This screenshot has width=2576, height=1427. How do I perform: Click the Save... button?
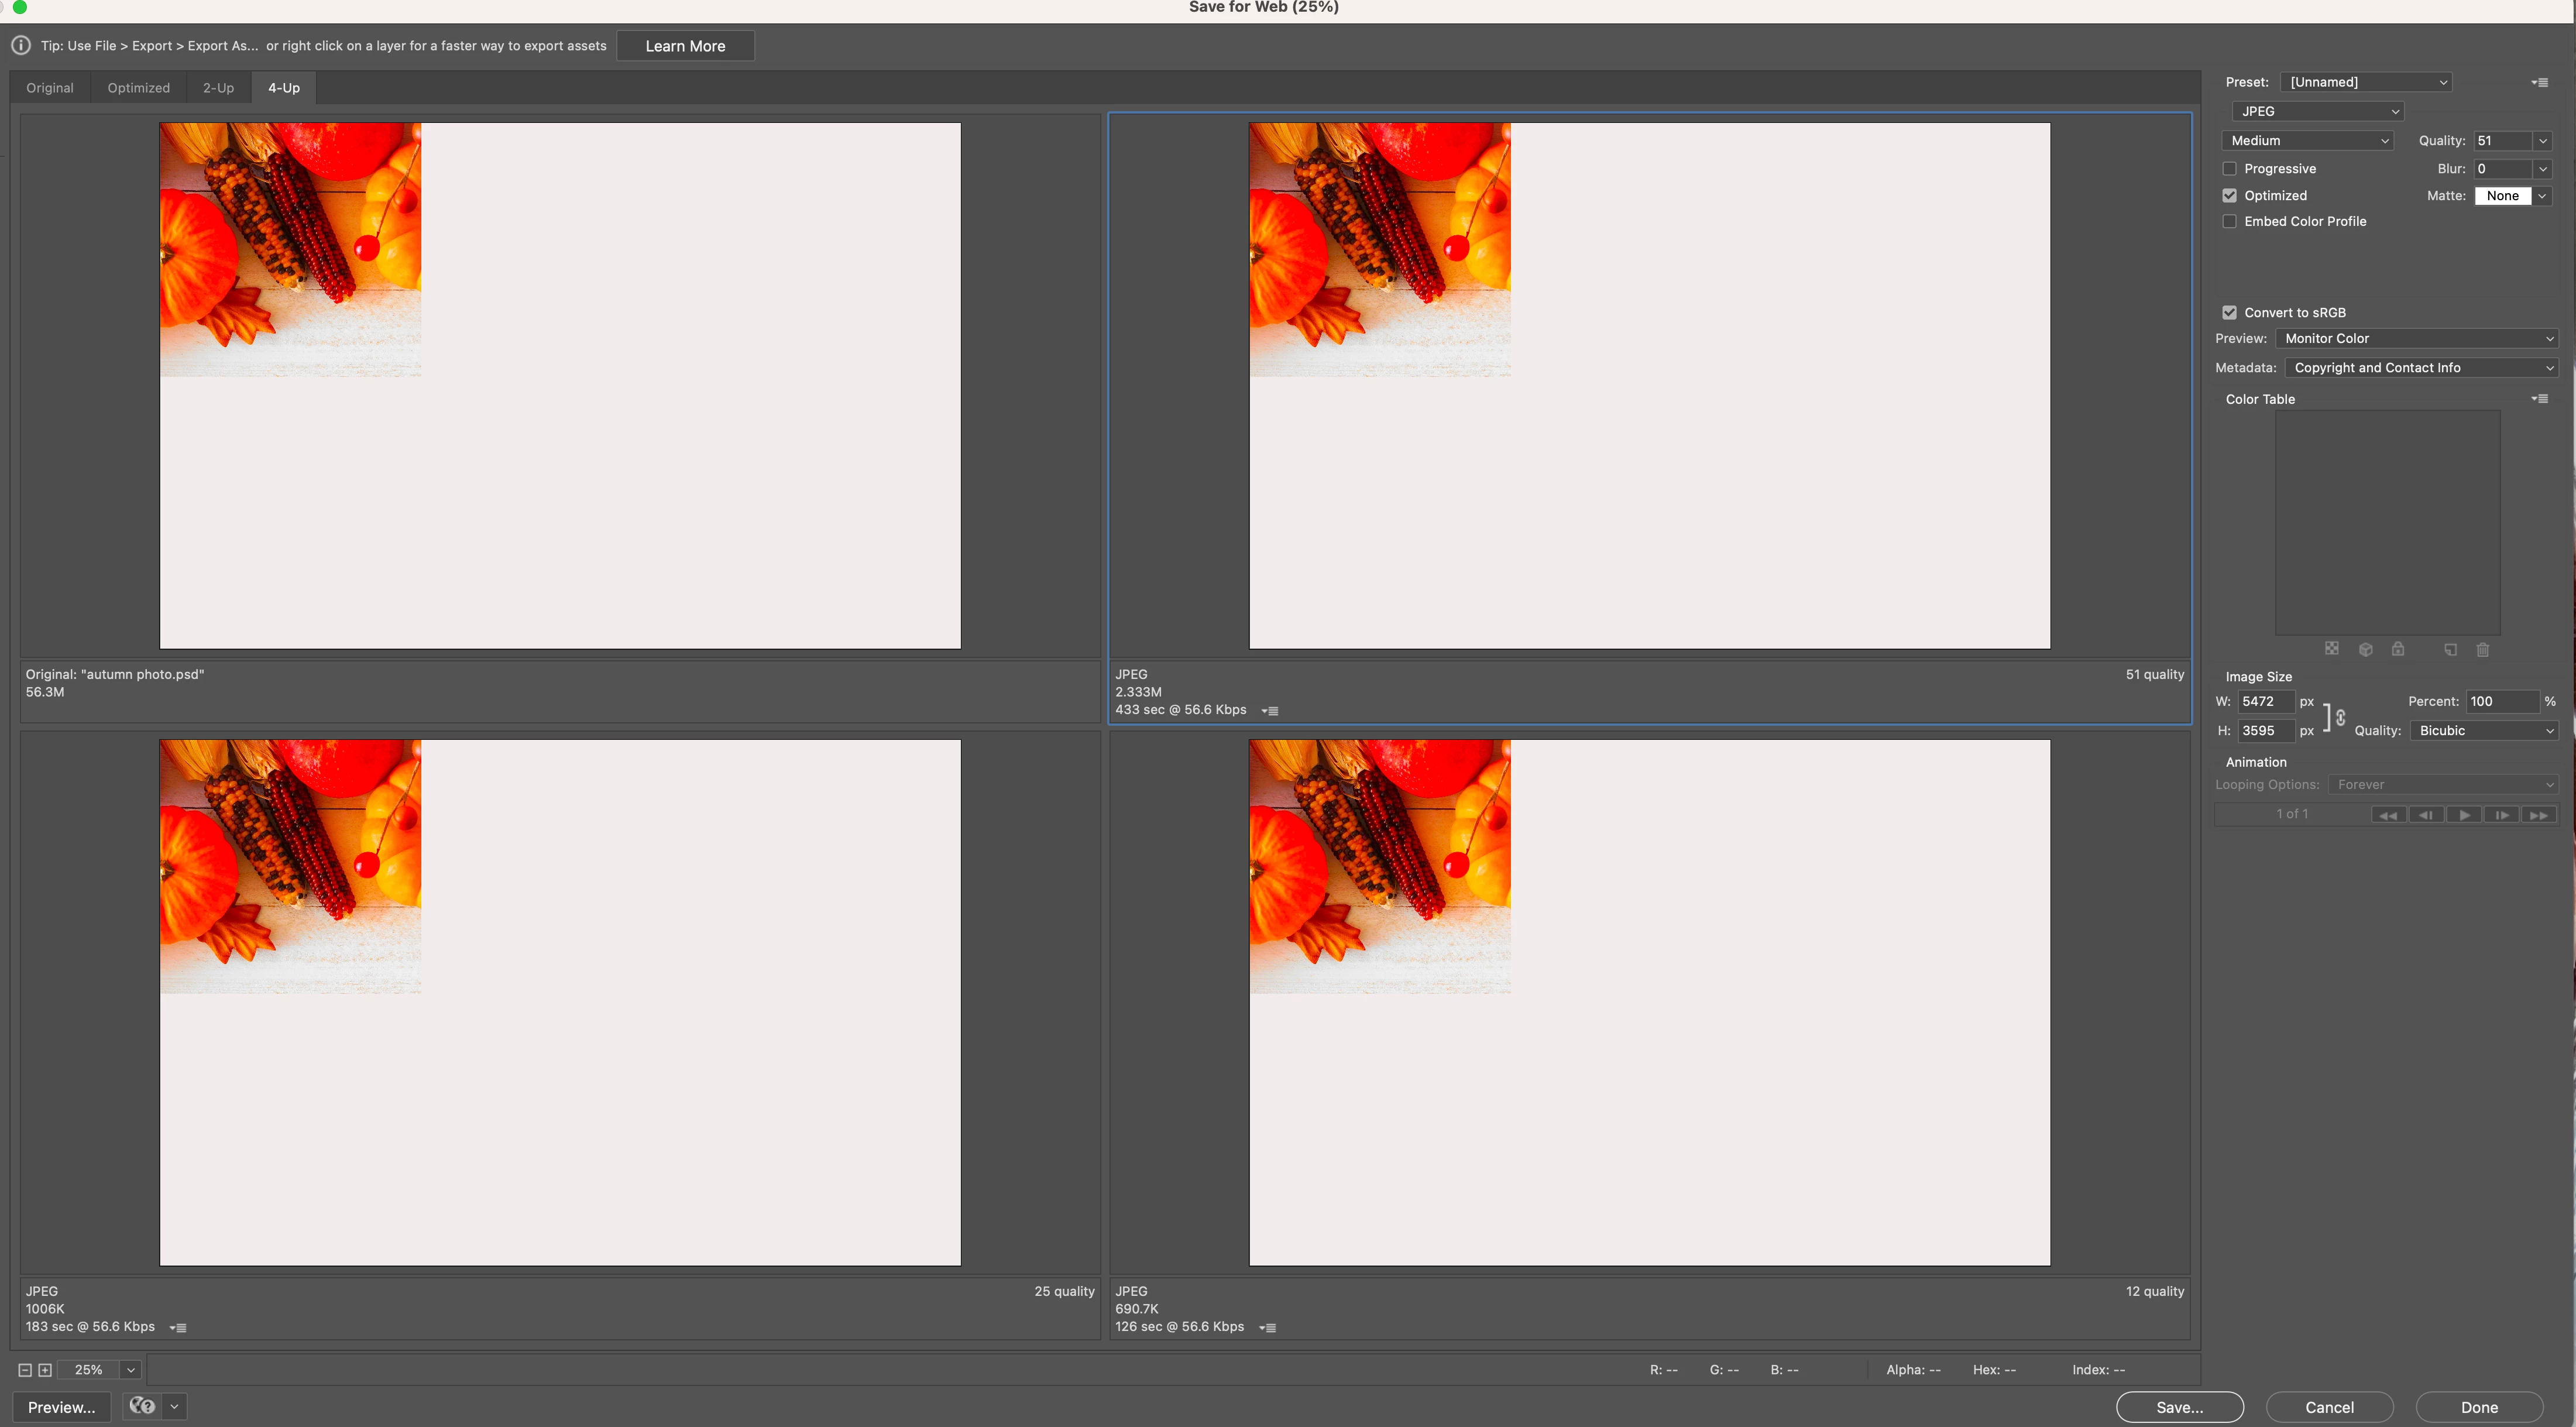2179,1406
